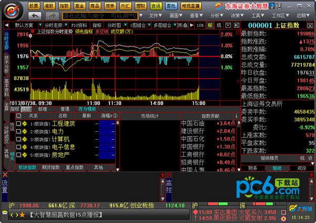Screen dimensions: 316x223
Task: Open the 1图组合 dropdown arrow
Action: (x=150, y=25)
